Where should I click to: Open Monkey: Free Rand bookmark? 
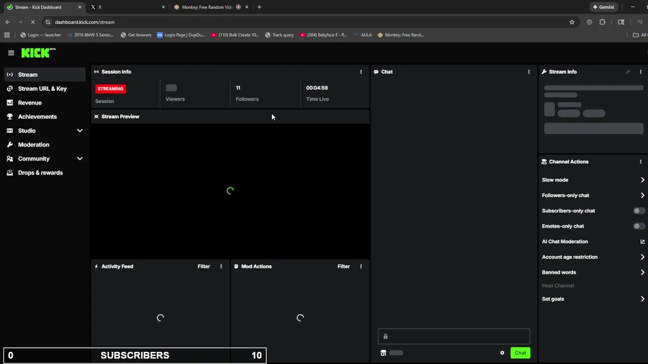coord(401,35)
